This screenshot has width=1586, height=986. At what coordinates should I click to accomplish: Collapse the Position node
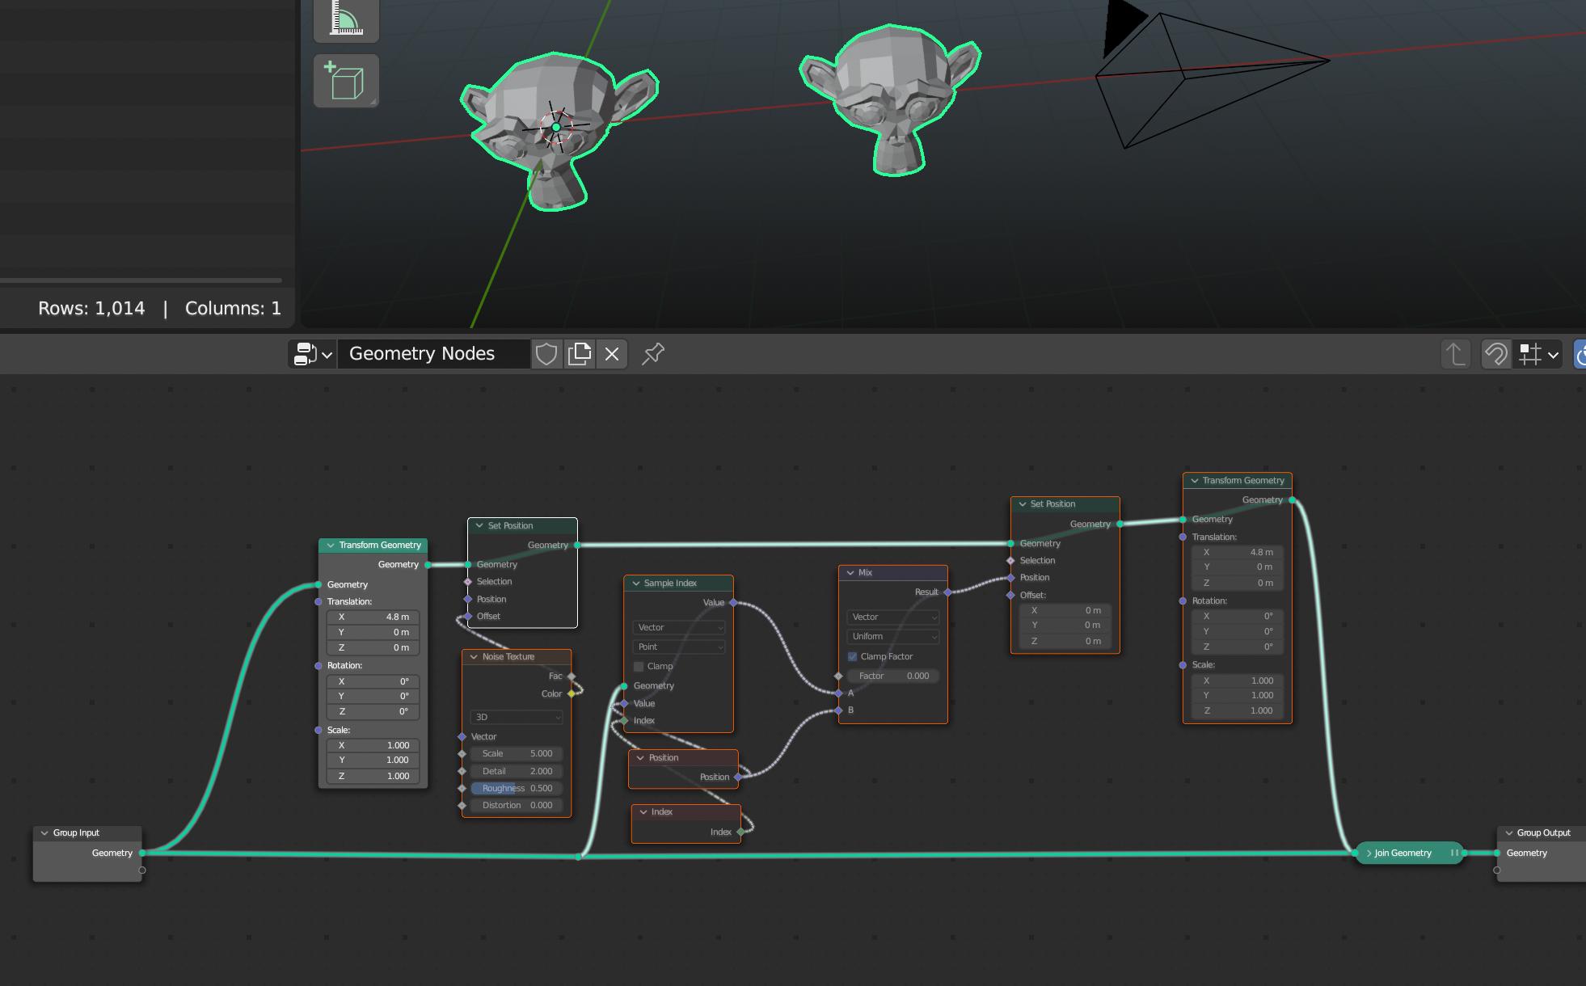click(x=640, y=758)
